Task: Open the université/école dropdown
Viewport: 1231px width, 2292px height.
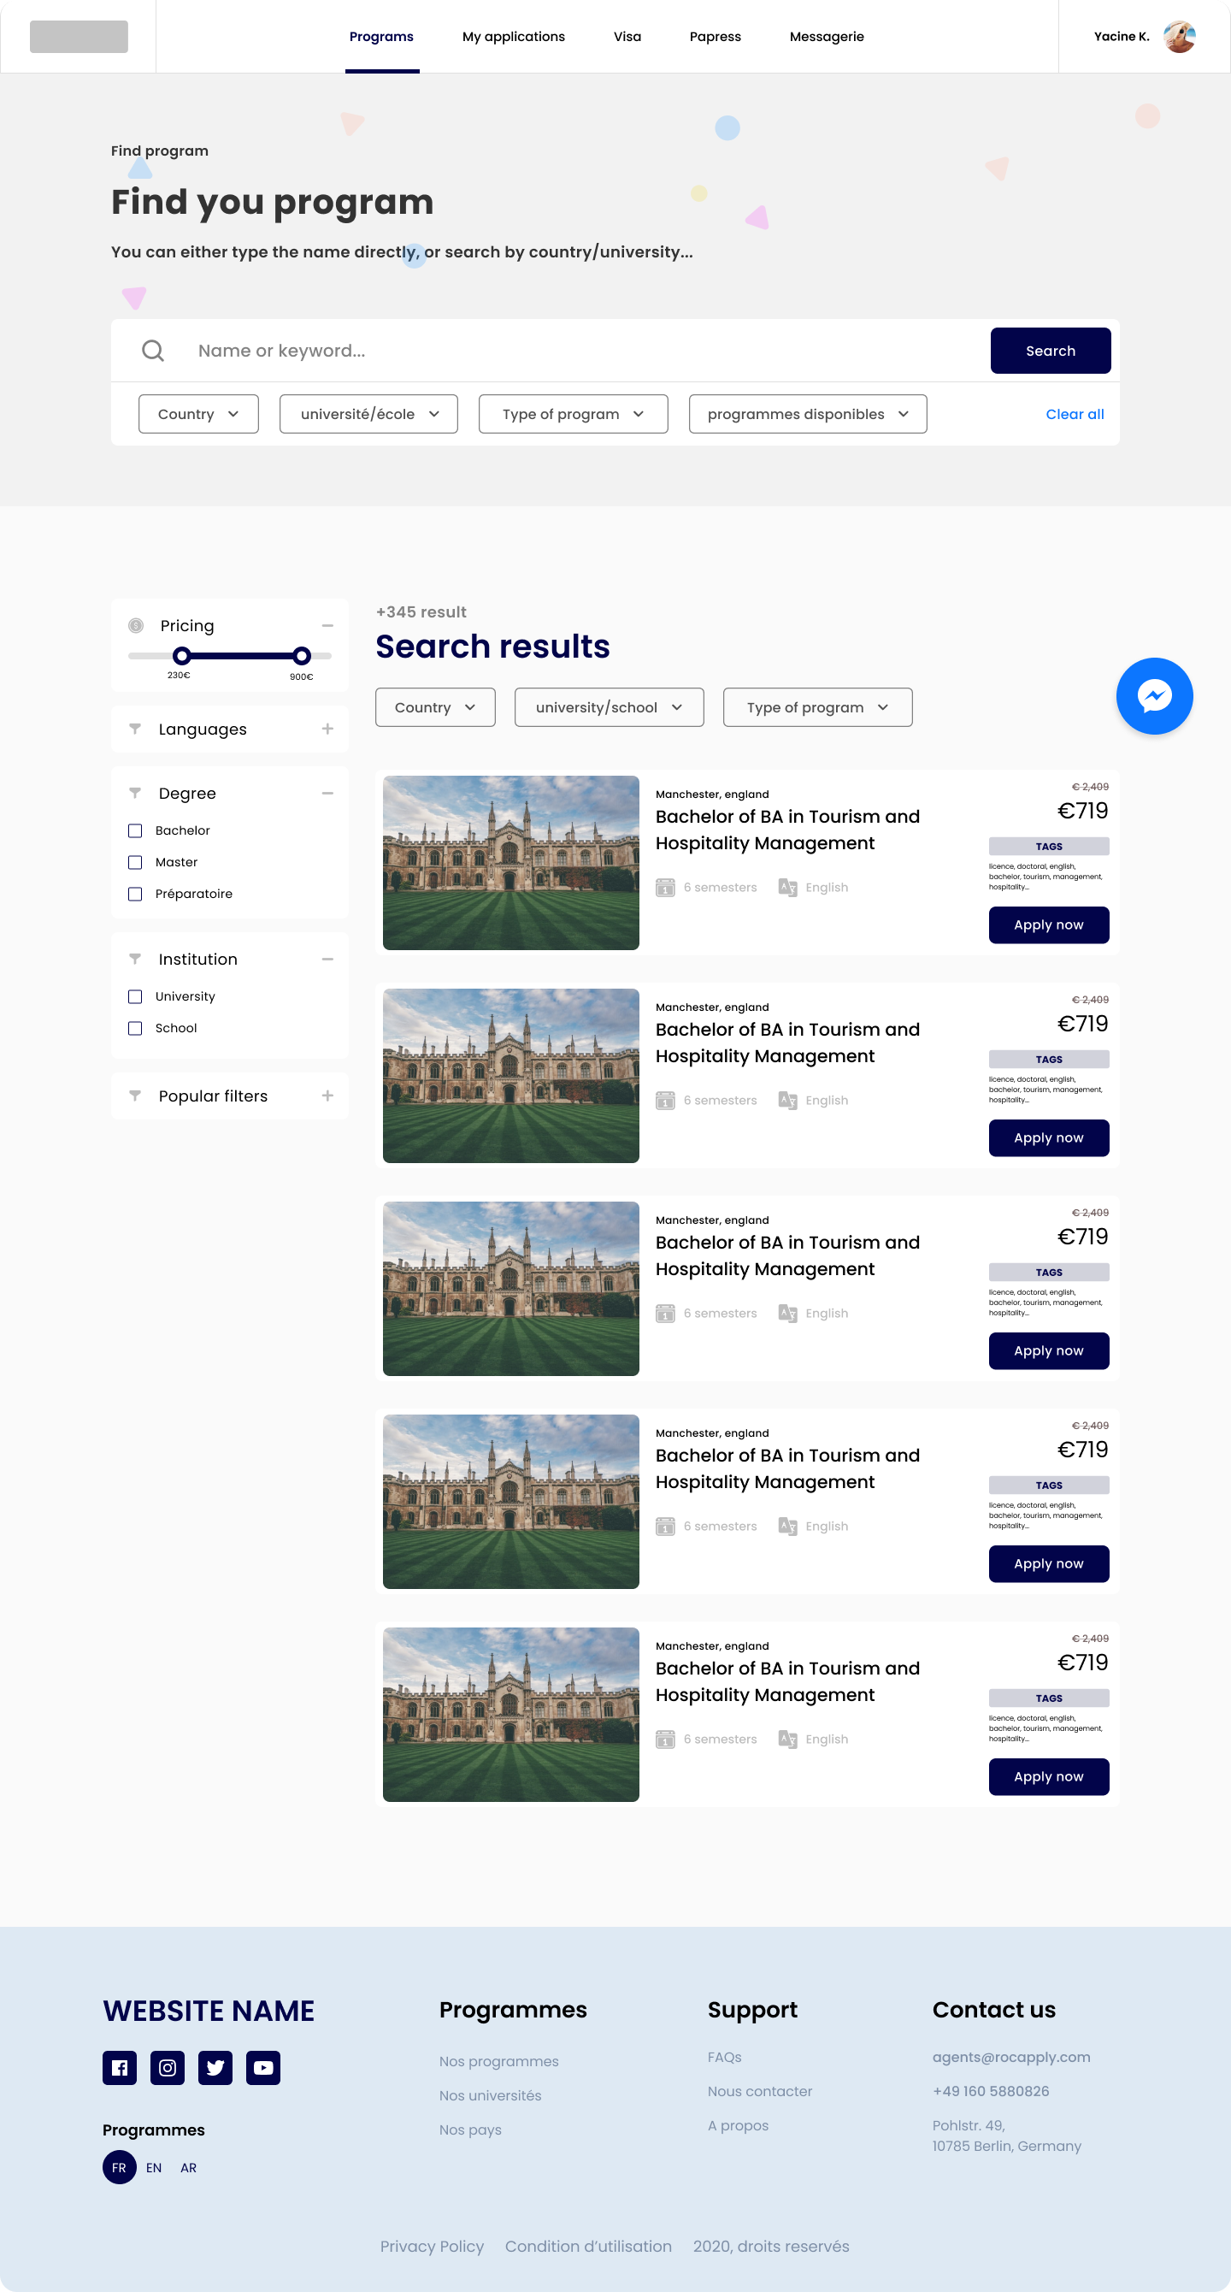Action: pos(368,414)
